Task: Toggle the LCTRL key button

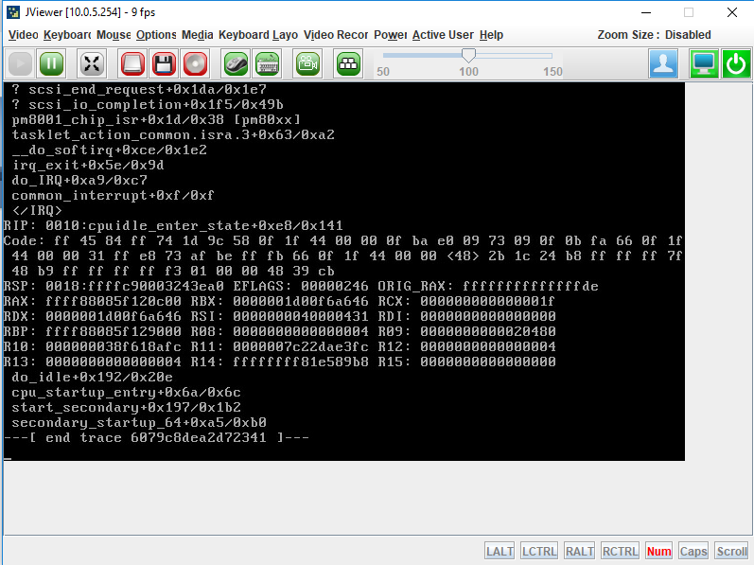Action: click(x=539, y=551)
